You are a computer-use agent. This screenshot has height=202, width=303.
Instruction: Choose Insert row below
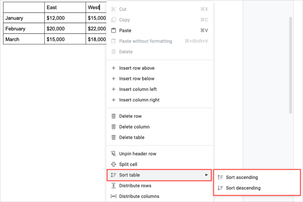pyautogui.click(x=137, y=79)
